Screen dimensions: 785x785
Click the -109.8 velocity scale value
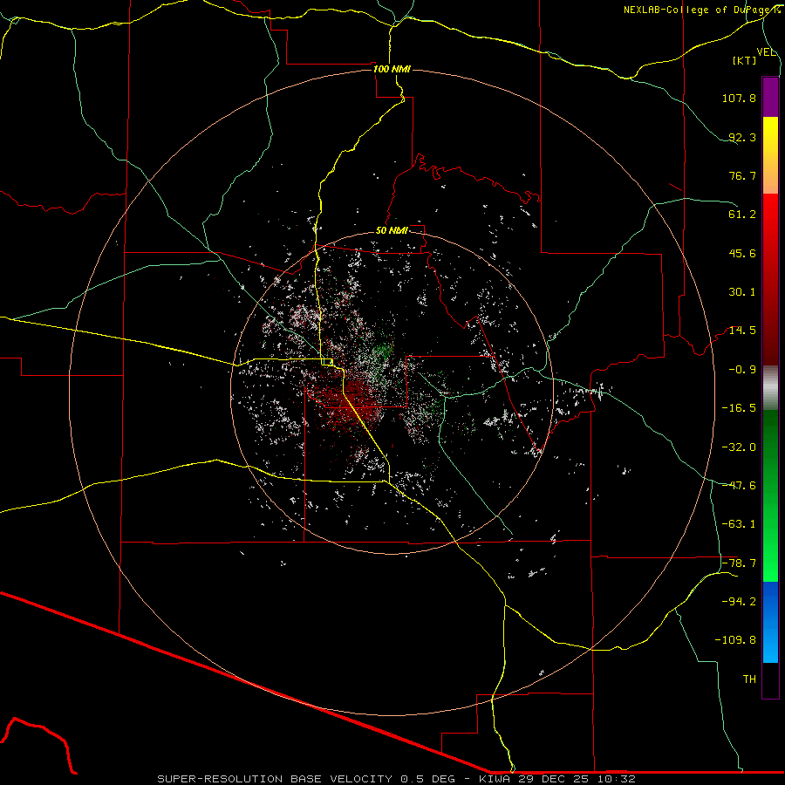tap(735, 640)
